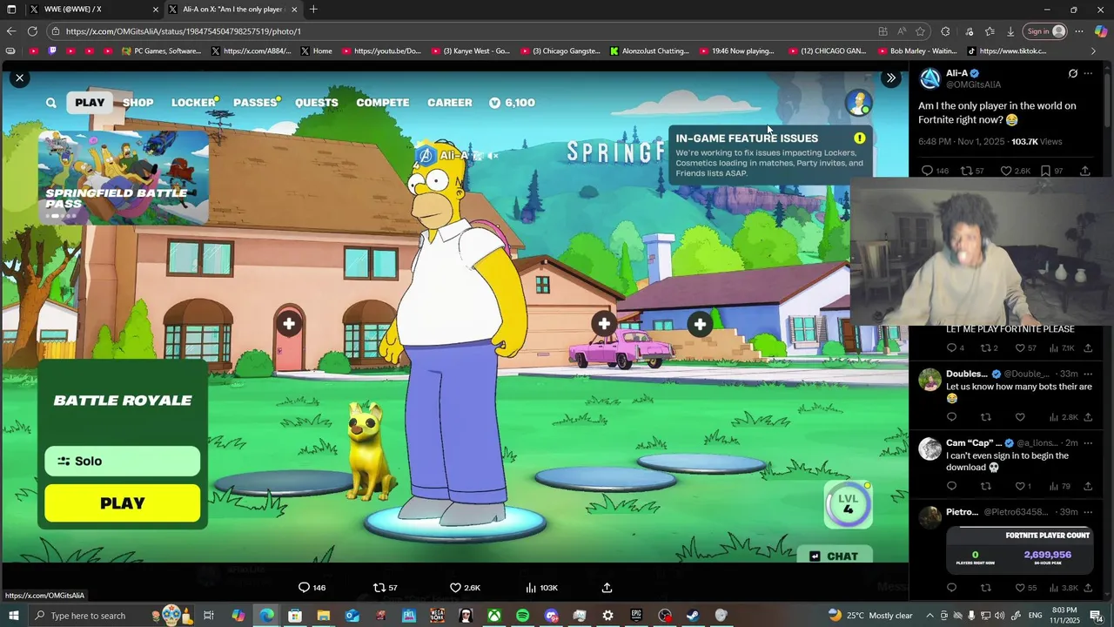Viewport: 1114px width, 627px height.
Task: Repost Cam's 'can't even sign in' reply
Action: (x=985, y=486)
